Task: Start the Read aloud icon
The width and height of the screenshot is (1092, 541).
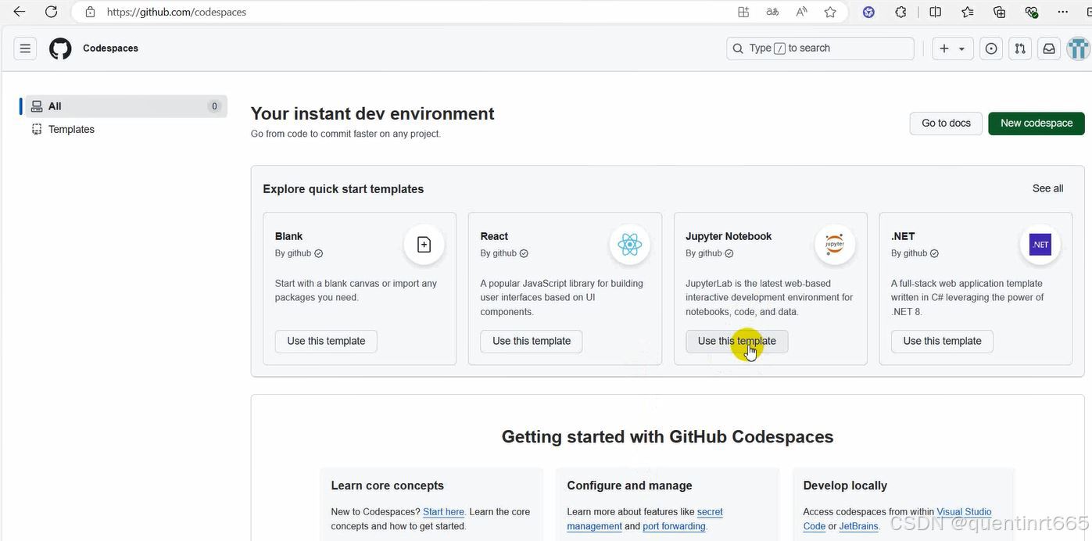Action: pyautogui.click(x=801, y=12)
